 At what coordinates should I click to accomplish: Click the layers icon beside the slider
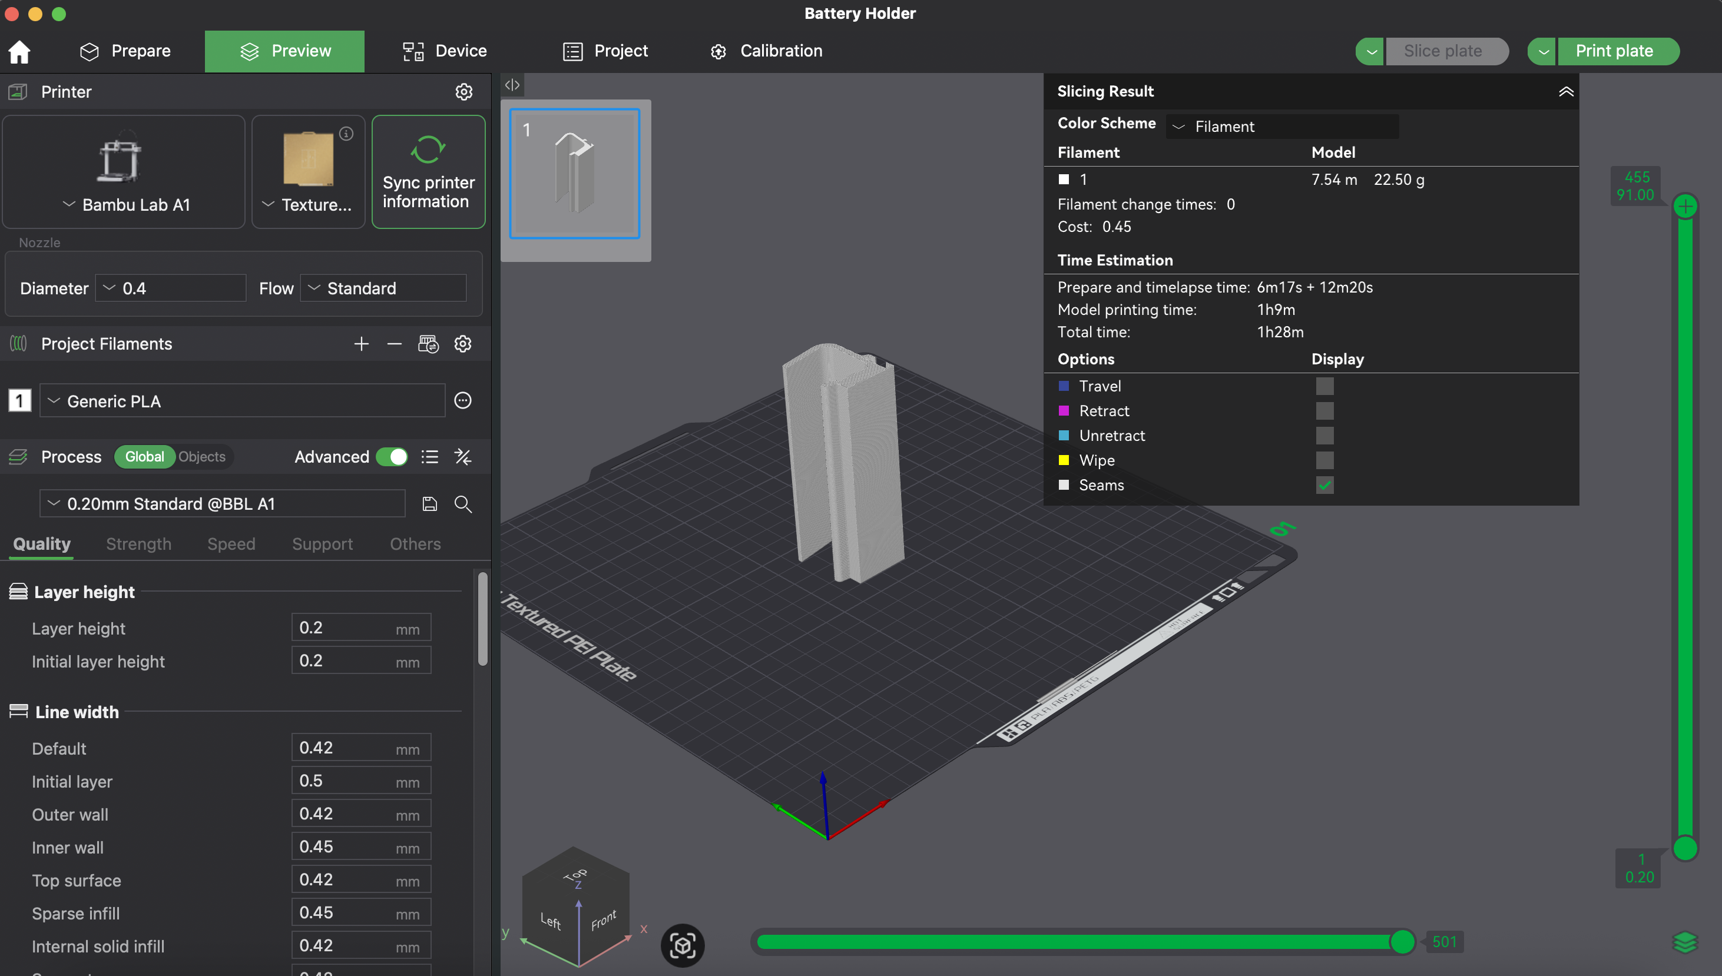pos(1685,942)
